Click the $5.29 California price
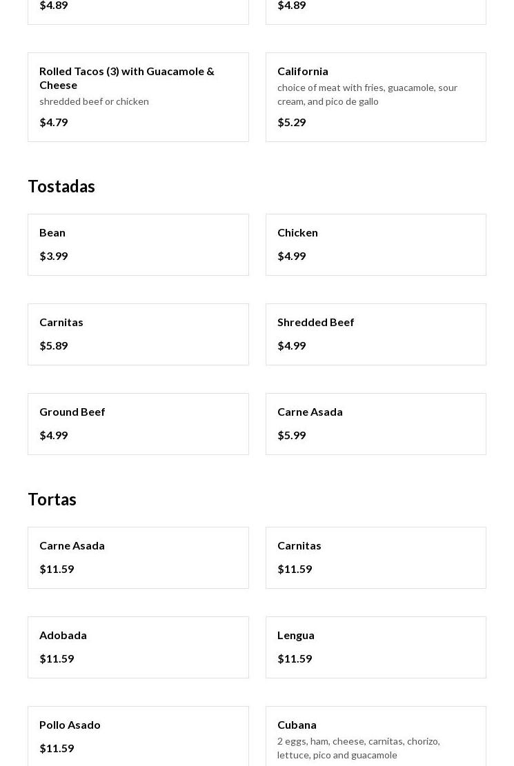 291,122
